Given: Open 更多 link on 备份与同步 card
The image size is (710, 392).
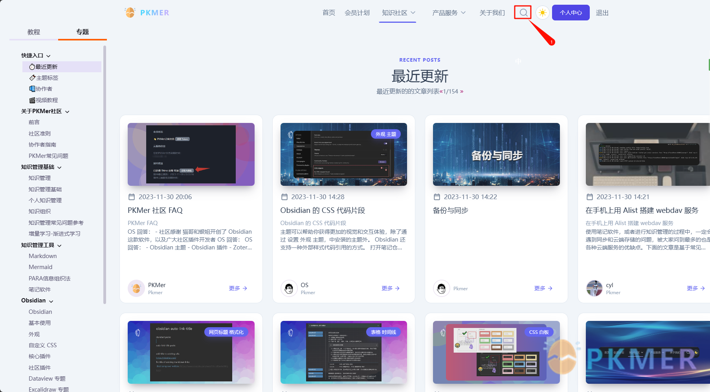Looking at the screenshot, I should tap(543, 288).
